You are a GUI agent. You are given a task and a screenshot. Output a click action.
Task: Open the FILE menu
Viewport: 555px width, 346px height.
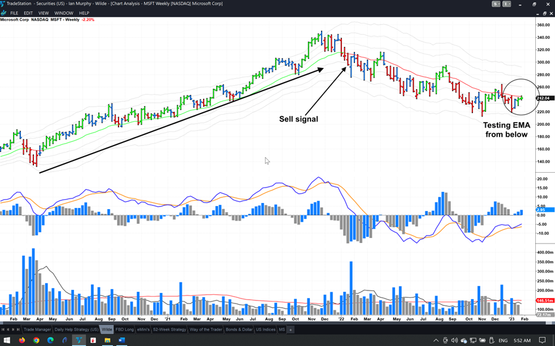14,13
